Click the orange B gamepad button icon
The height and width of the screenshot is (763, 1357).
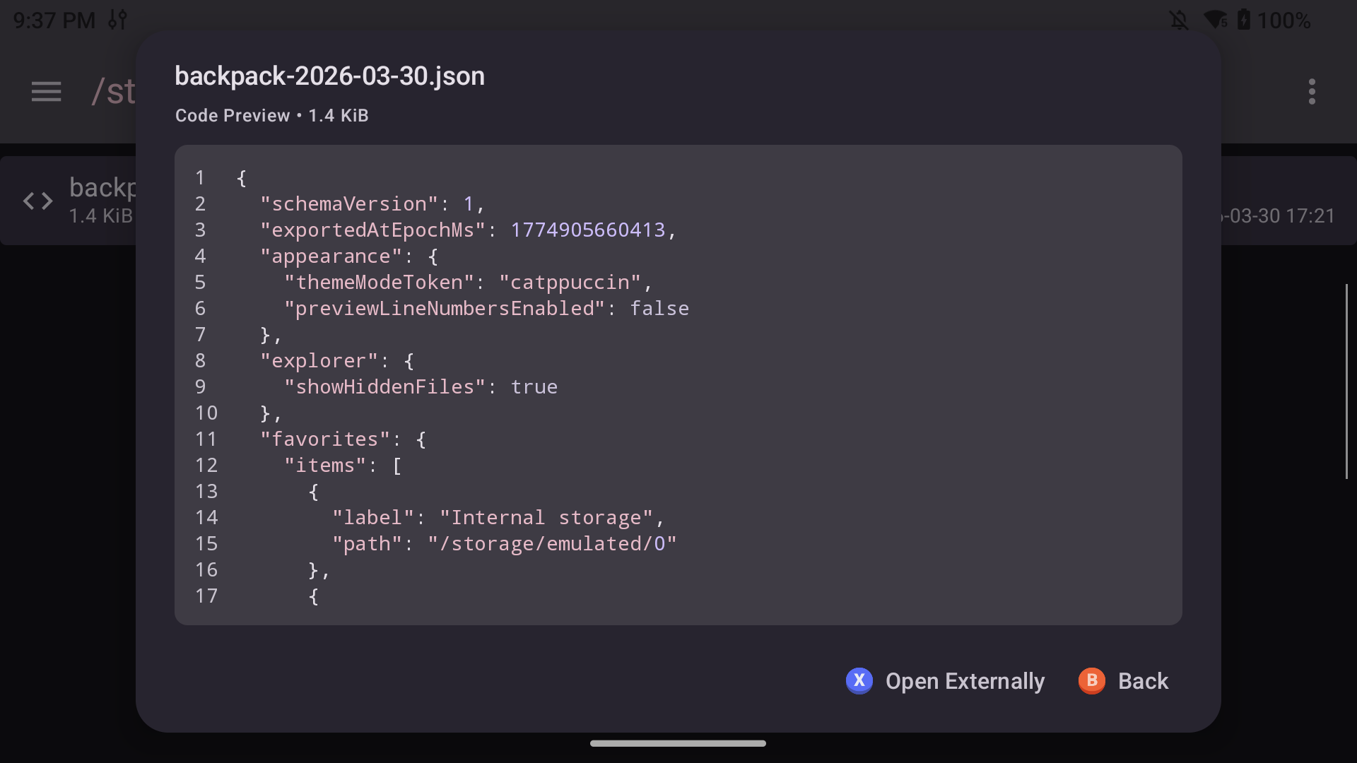pos(1092,681)
